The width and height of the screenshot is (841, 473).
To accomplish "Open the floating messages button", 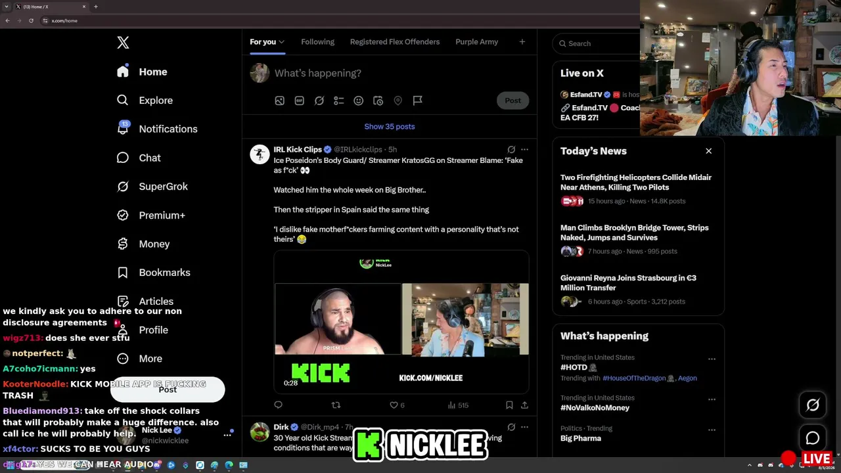I will coord(813,438).
